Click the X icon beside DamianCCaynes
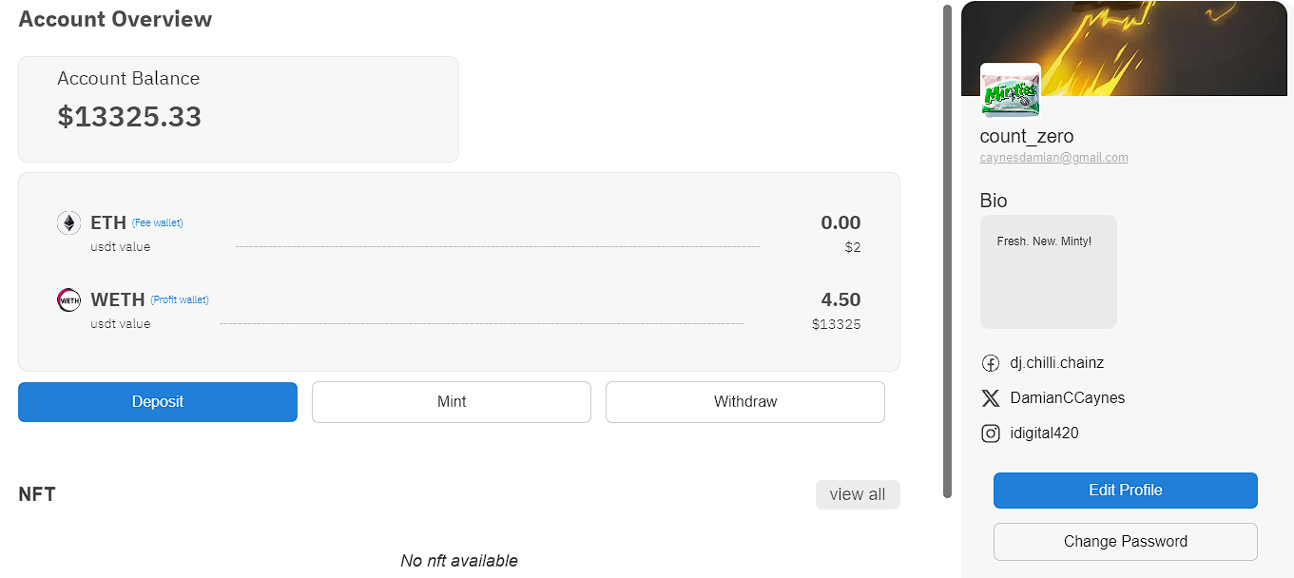 tap(991, 398)
